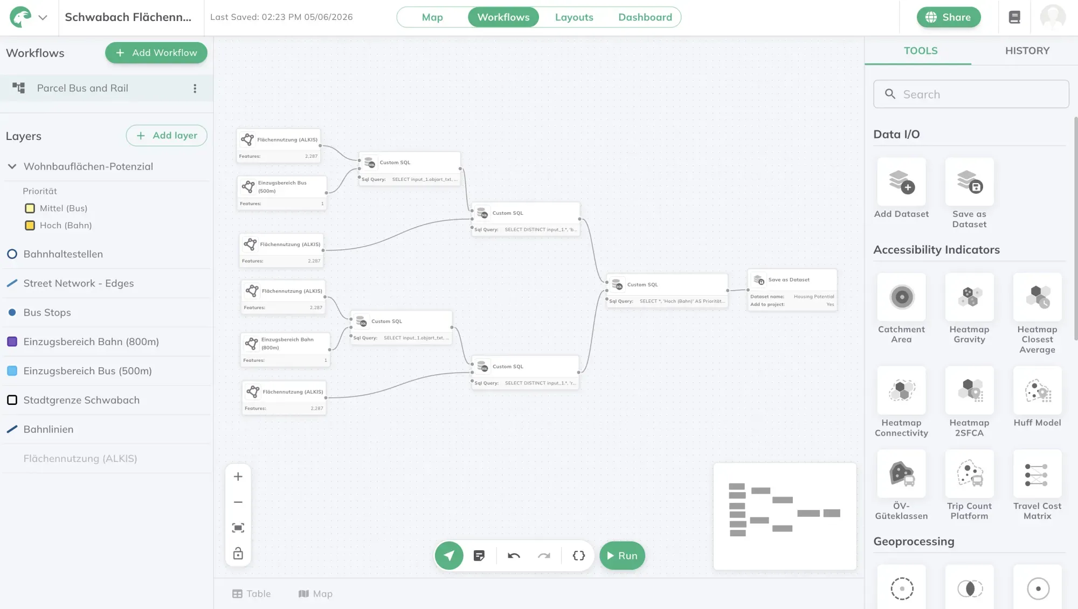Toggle visibility of Flächennutzung (ALKIS) layer
Viewport: 1078px width, 609px height.
(107, 458)
